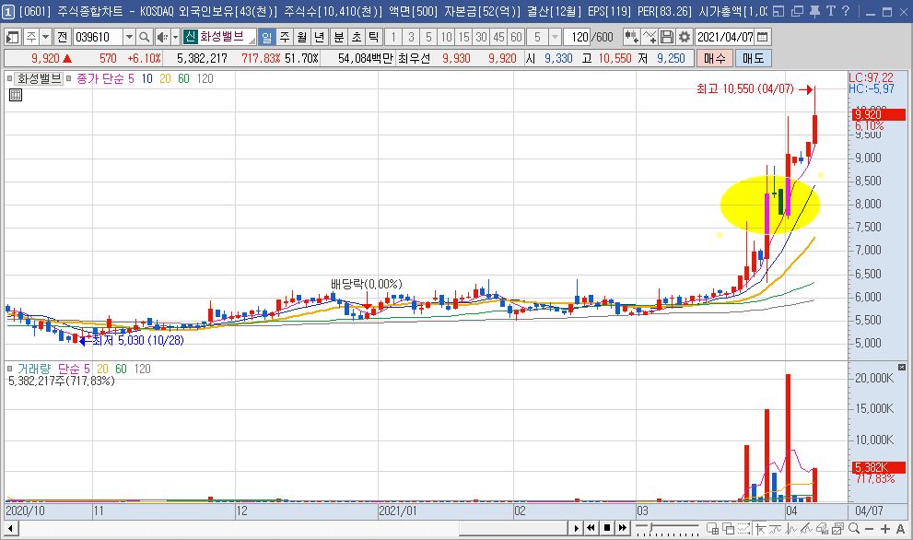Click the horizontal chart scrollbar thumb
The width and height of the screenshot is (913, 540).
(513, 528)
